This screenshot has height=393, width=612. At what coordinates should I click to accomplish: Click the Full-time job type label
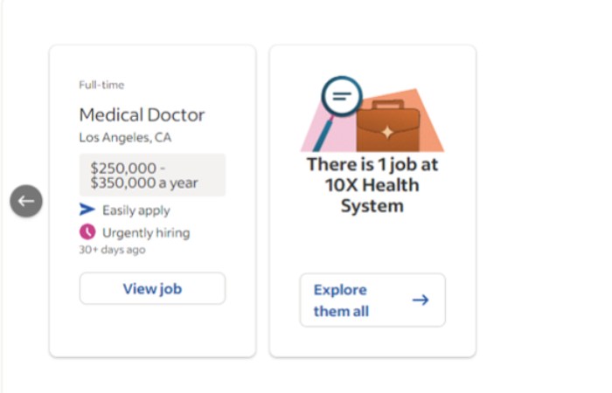[x=101, y=85]
